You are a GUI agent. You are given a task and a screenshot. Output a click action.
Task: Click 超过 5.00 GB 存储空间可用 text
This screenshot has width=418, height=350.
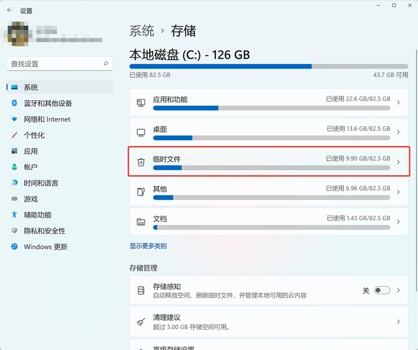[191, 327]
